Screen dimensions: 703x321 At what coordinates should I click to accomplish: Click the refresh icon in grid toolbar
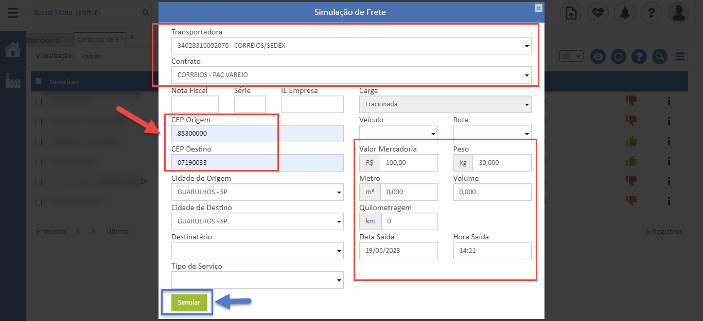(618, 56)
